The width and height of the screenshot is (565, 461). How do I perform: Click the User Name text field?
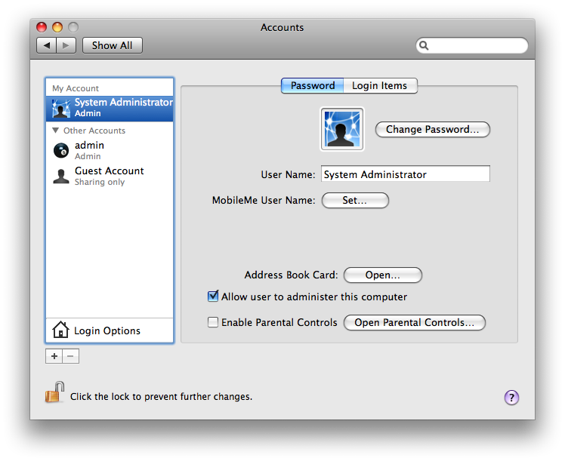click(405, 174)
